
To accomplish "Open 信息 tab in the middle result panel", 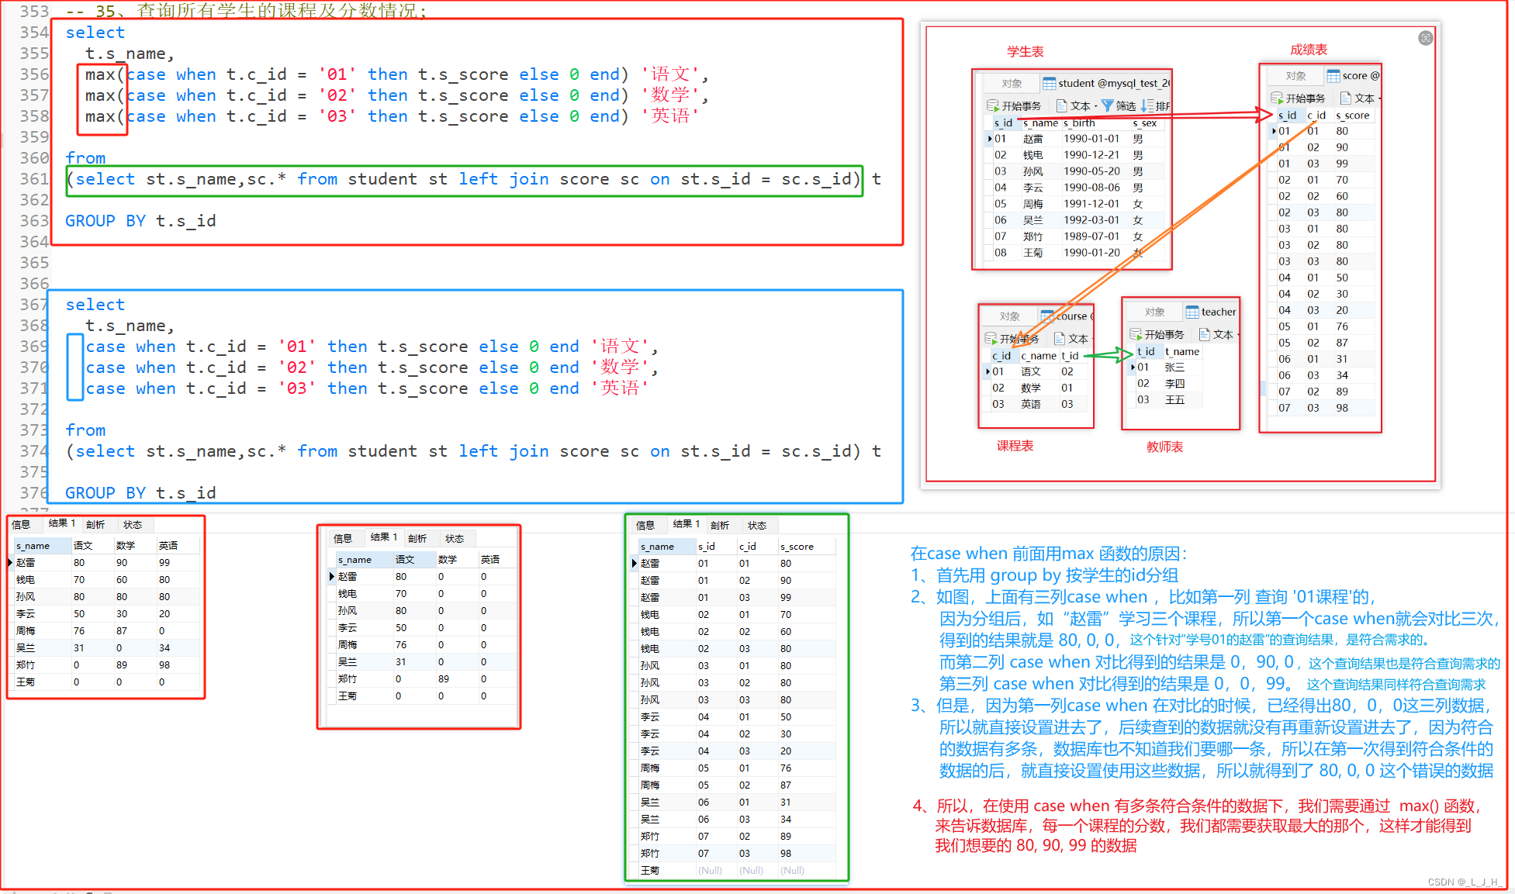I will (x=343, y=538).
